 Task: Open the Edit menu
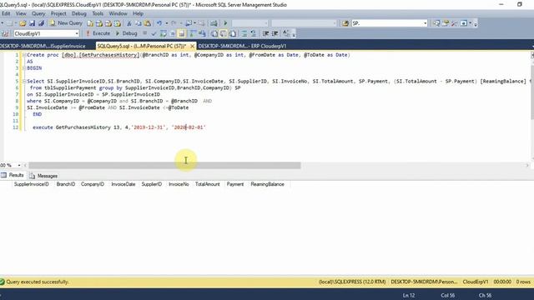[6, 13]
